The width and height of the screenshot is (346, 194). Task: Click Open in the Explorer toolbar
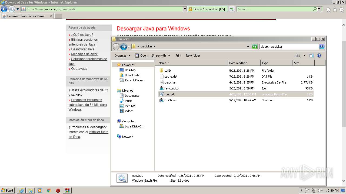141,56
